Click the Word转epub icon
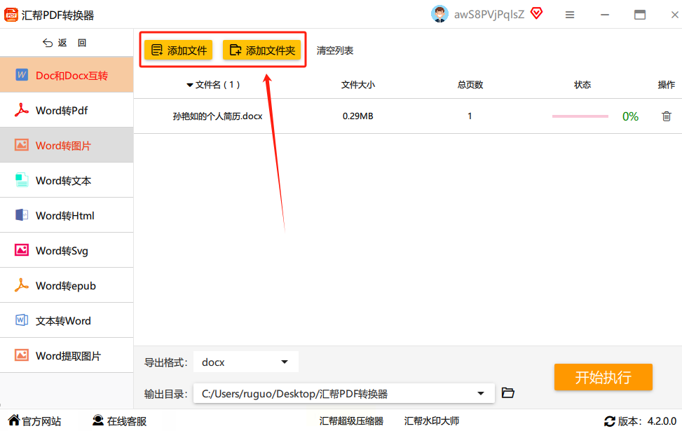The width and height of the screenshot is (682, 431). (21, 285)
